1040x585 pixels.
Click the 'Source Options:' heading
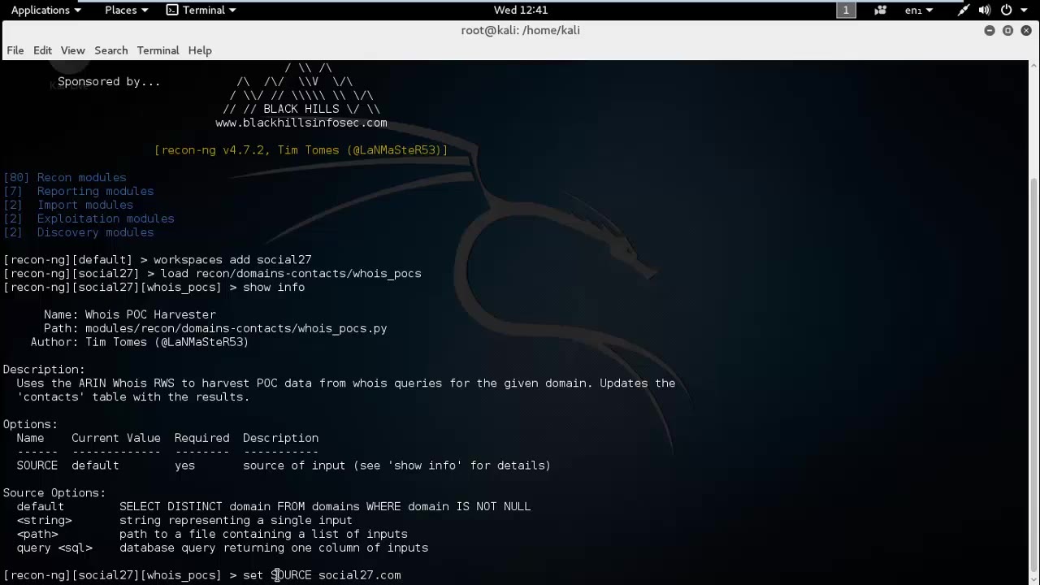[x=54, y=493]
